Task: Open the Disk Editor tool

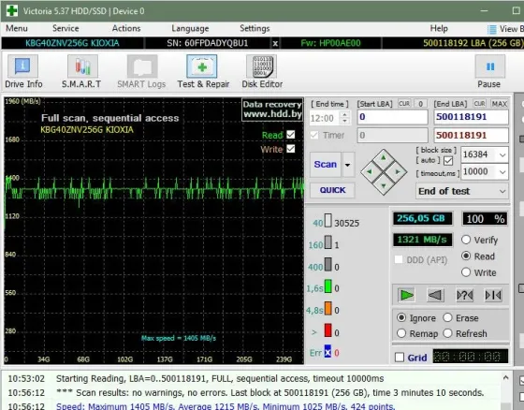Action: (262, 71)
